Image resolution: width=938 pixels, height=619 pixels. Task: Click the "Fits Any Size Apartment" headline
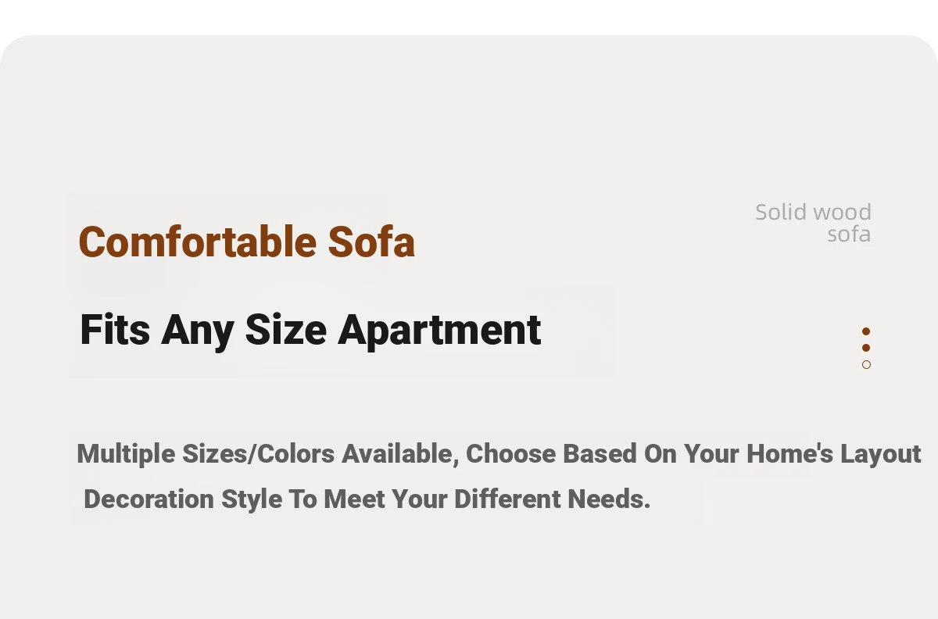tap(310, 329)
